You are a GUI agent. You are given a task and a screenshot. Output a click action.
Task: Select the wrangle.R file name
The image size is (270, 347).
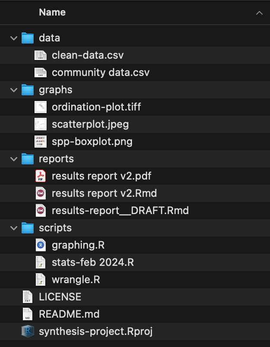(x=76, y=280)
